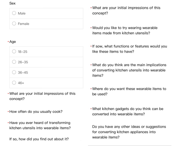
Task: Choose the 26-35 age option
Action: point(14,62)
